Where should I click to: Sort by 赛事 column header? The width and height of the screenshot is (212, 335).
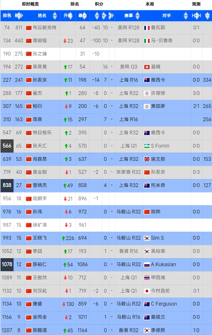coord(128,16)
